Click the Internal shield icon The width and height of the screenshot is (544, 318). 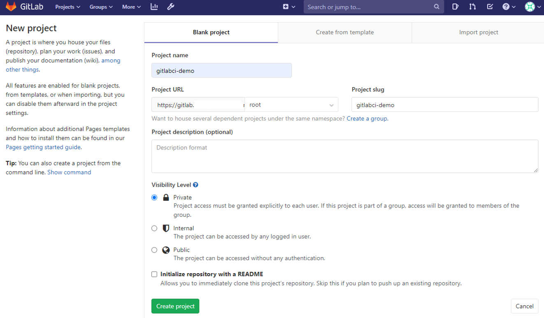click(166, 228)
